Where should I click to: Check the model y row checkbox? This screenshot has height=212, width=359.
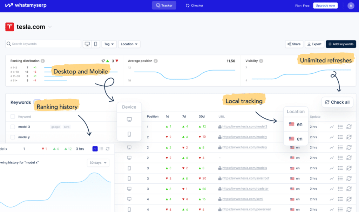click(13, 137)
